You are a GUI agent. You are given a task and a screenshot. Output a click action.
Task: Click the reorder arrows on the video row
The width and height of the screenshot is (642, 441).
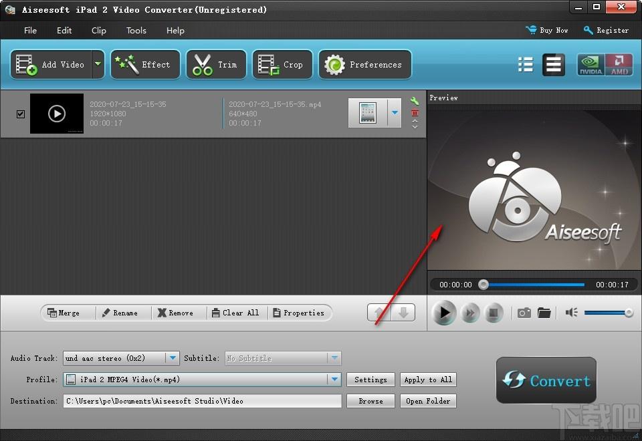[x=415, y=124]
